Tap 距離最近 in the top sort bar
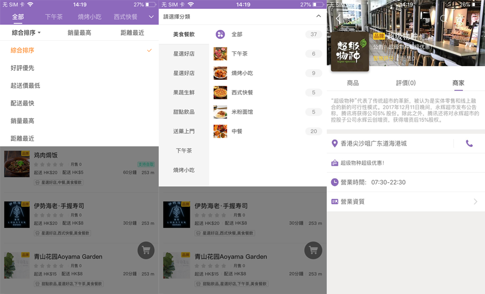The height and width of the screenshot is (294, 485). tap(132, 32)
